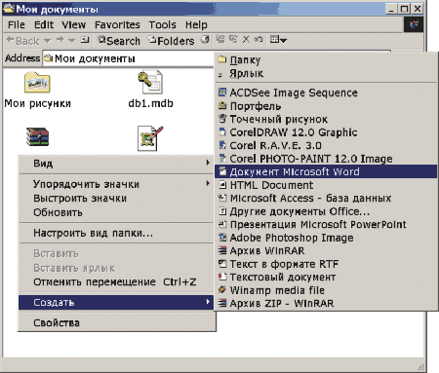This screenshot has height=373, width=439.
Task: Open the Views toolbar dropdown
Action: 278,40
